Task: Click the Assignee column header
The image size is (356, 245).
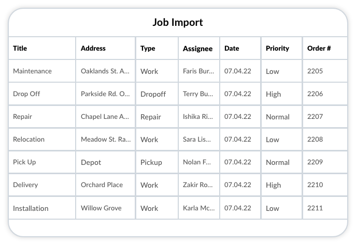Action: tap(197, 49)
